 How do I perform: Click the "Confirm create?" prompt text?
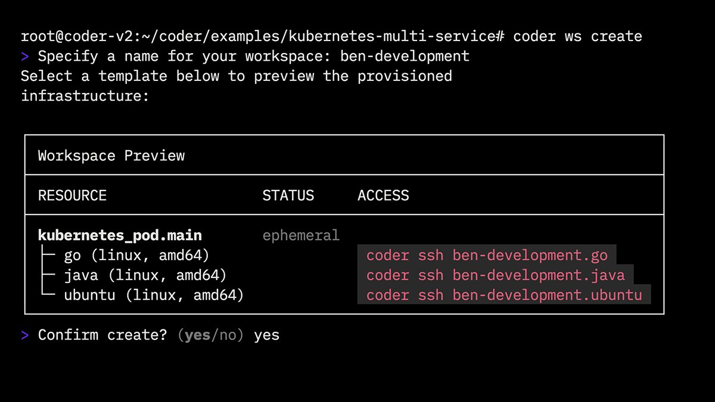(x=103, y=335)
